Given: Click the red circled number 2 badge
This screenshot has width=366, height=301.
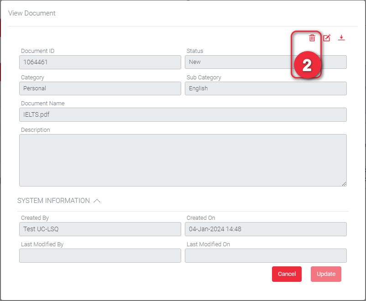Looking at the screenshot, I should pyautogui.click(x=307, y=66).
